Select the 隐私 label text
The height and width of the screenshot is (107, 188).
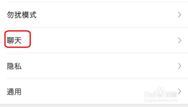[14, 66]
